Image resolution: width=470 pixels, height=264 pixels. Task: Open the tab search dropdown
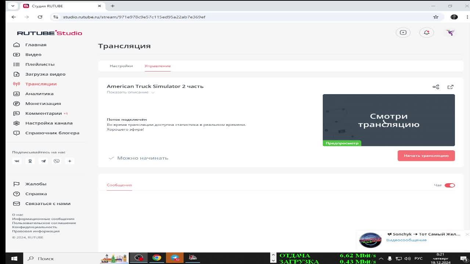click(x=14, y=6)
